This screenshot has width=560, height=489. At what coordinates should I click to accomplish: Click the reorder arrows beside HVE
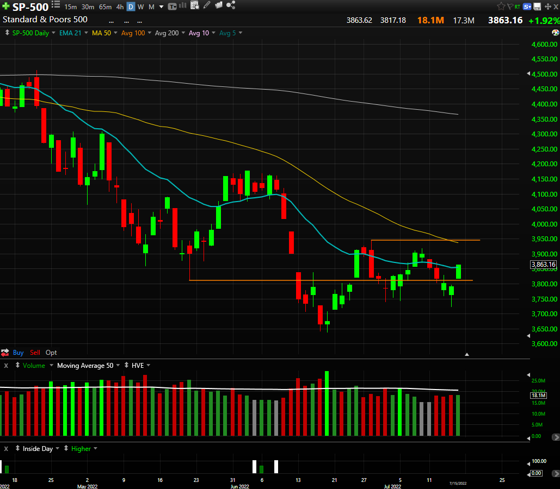tap(126, 365)
